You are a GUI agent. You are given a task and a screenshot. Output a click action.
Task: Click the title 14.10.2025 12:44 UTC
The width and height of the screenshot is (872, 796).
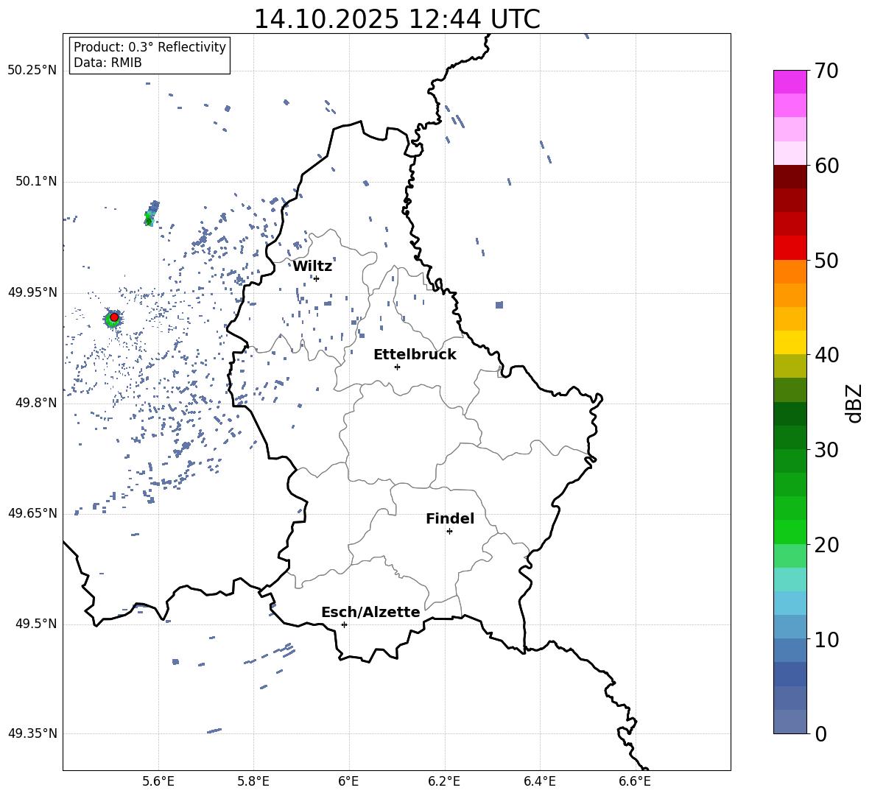(x=397, y=19)
